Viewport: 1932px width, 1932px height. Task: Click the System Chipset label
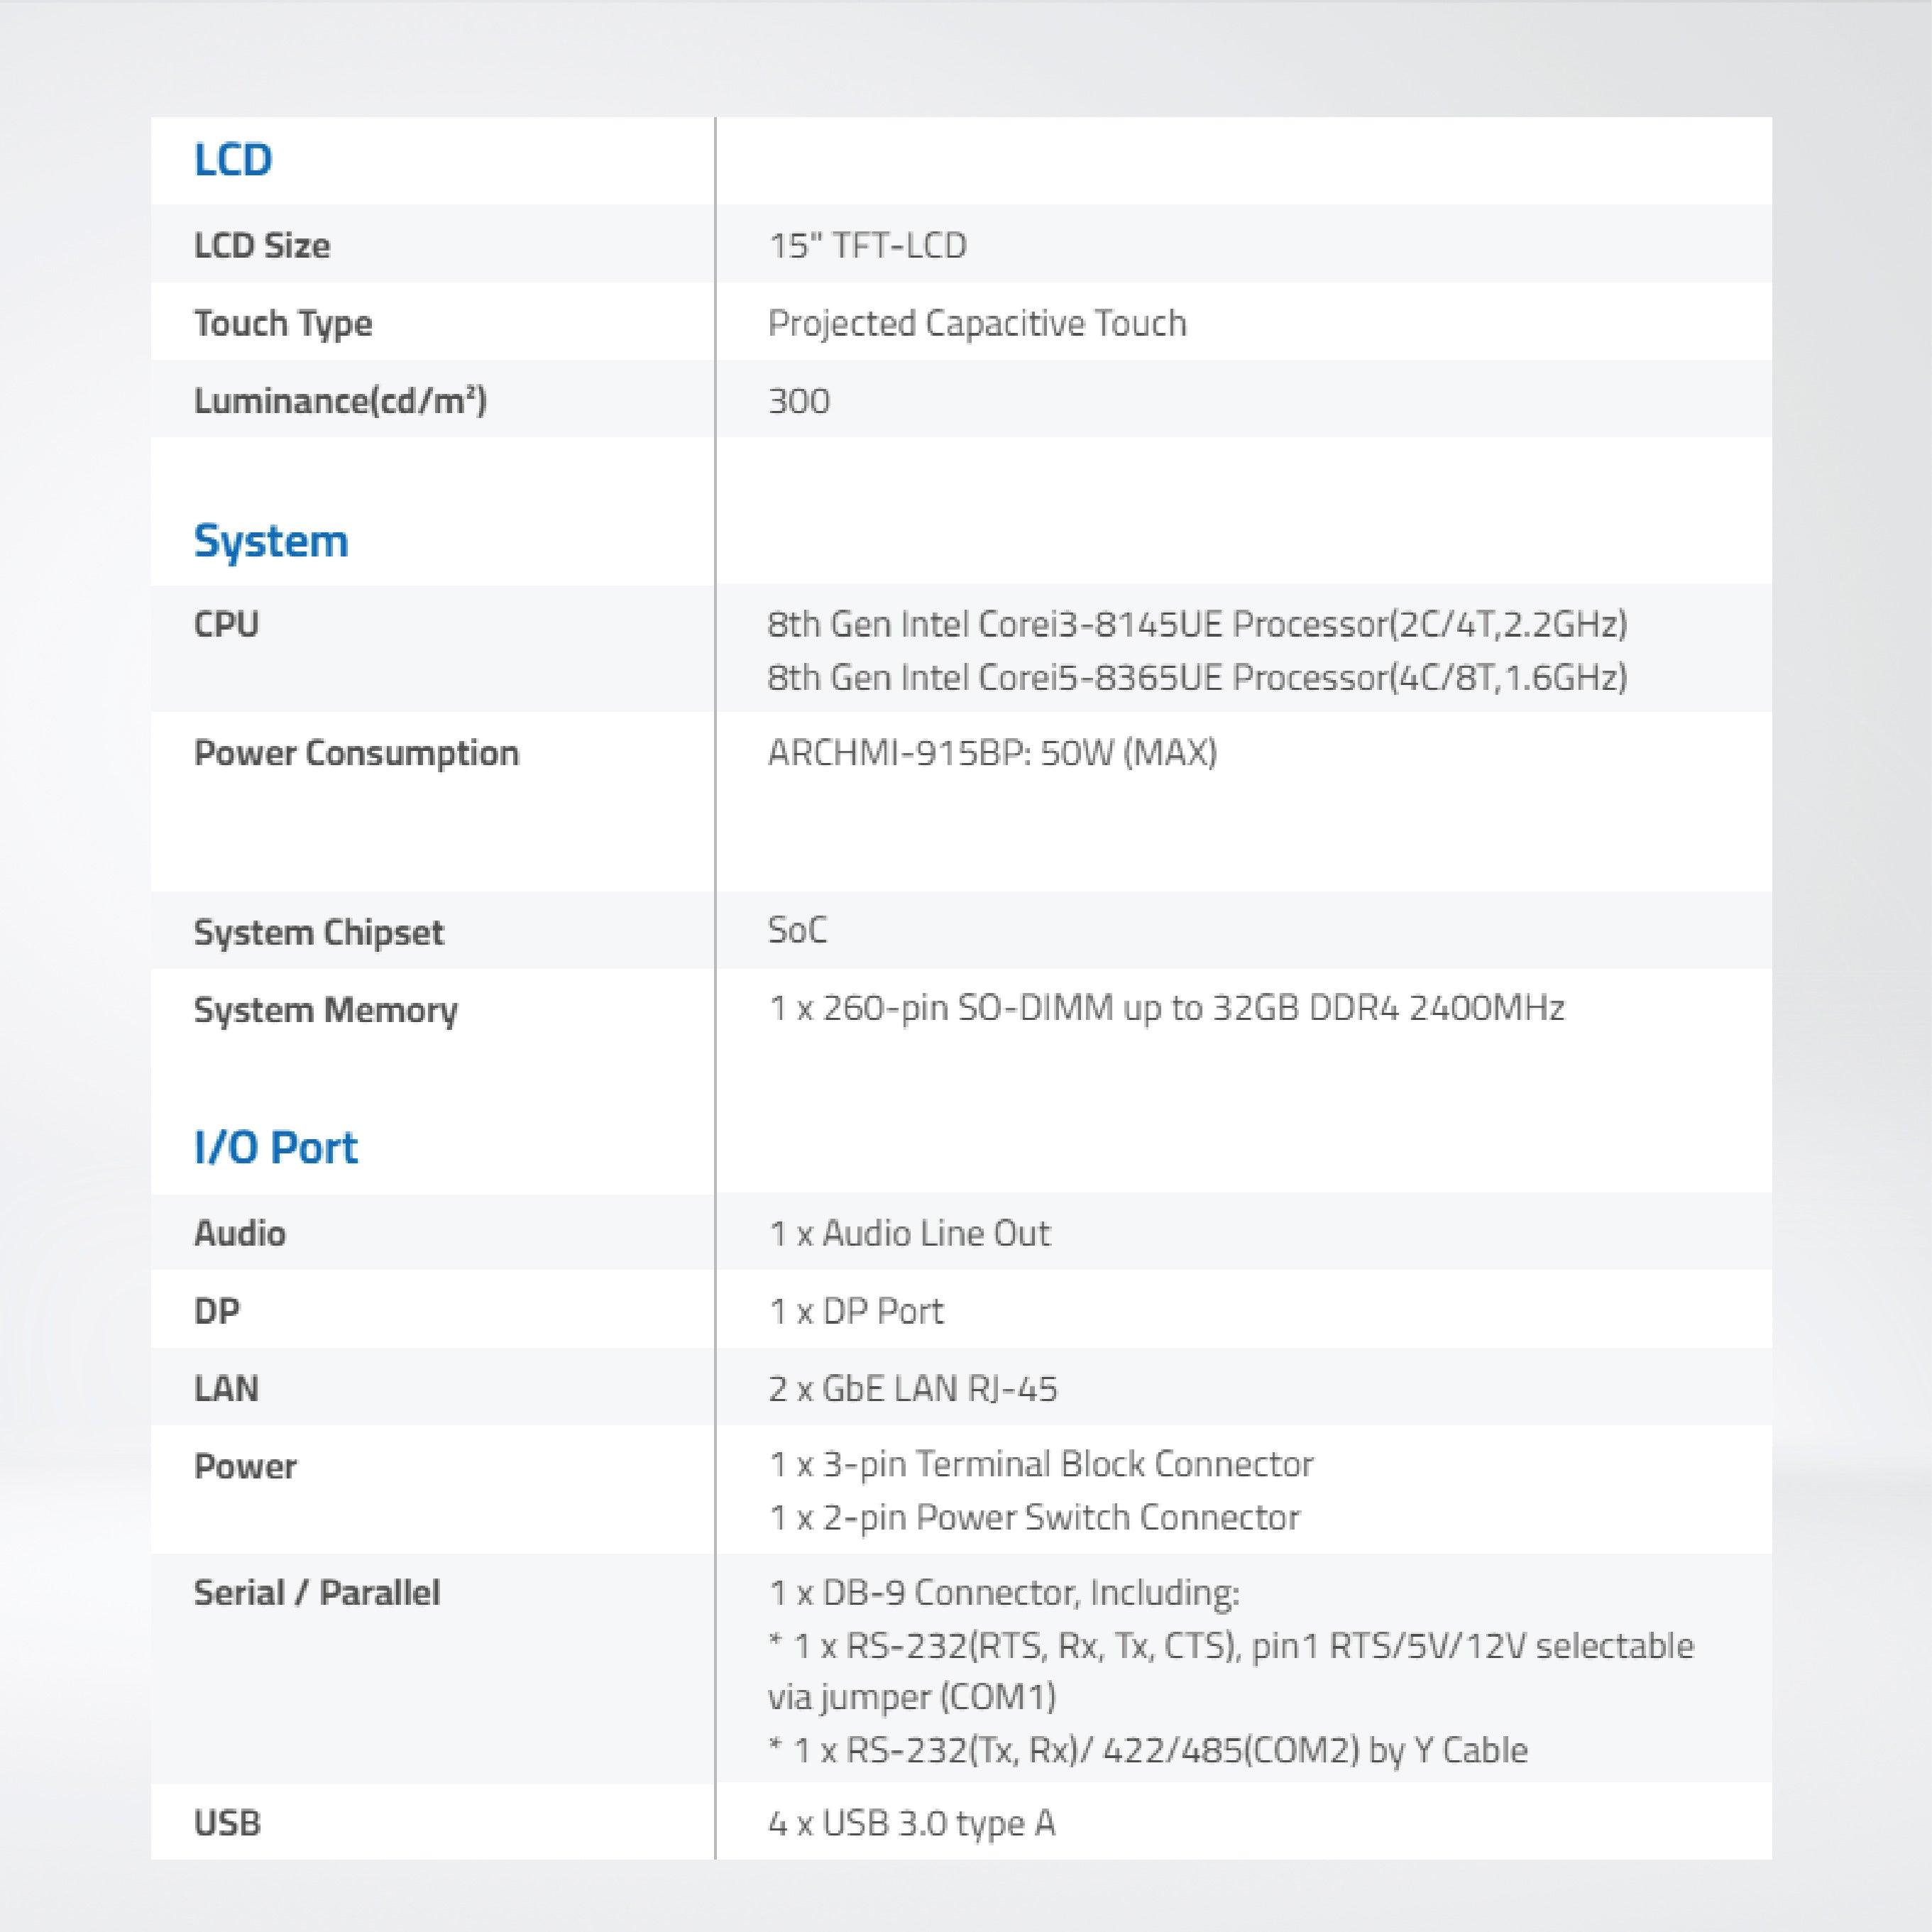tap(319, 932)
